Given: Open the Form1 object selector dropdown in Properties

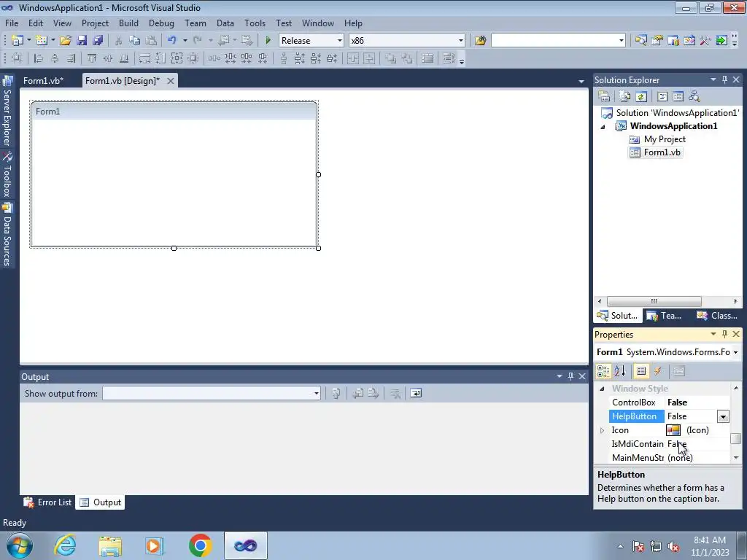Looking at the screenshot, I should pyautogui.click(x=735, y=352).
